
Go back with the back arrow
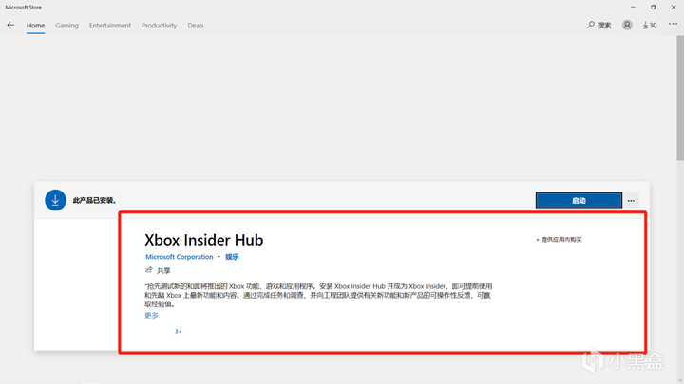(x=10, y=26)
